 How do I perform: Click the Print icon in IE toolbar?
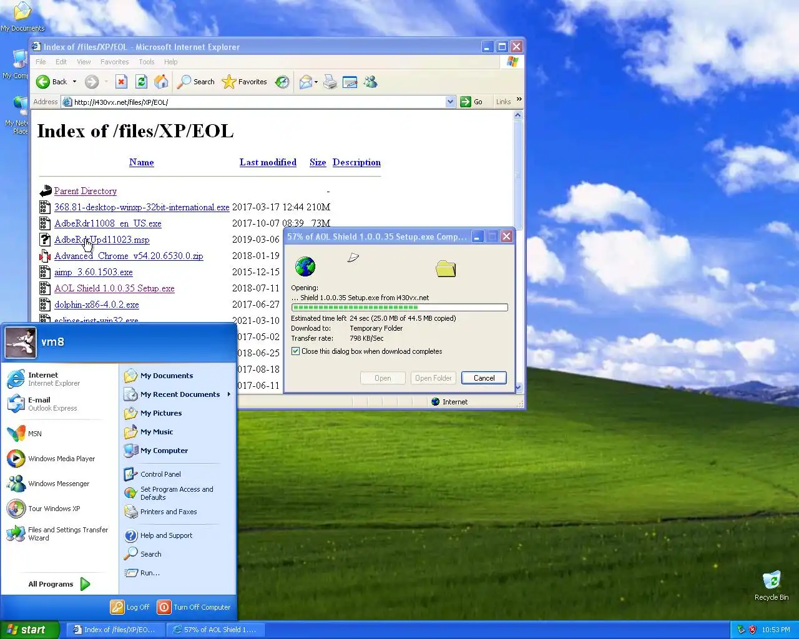coord(330,82)
